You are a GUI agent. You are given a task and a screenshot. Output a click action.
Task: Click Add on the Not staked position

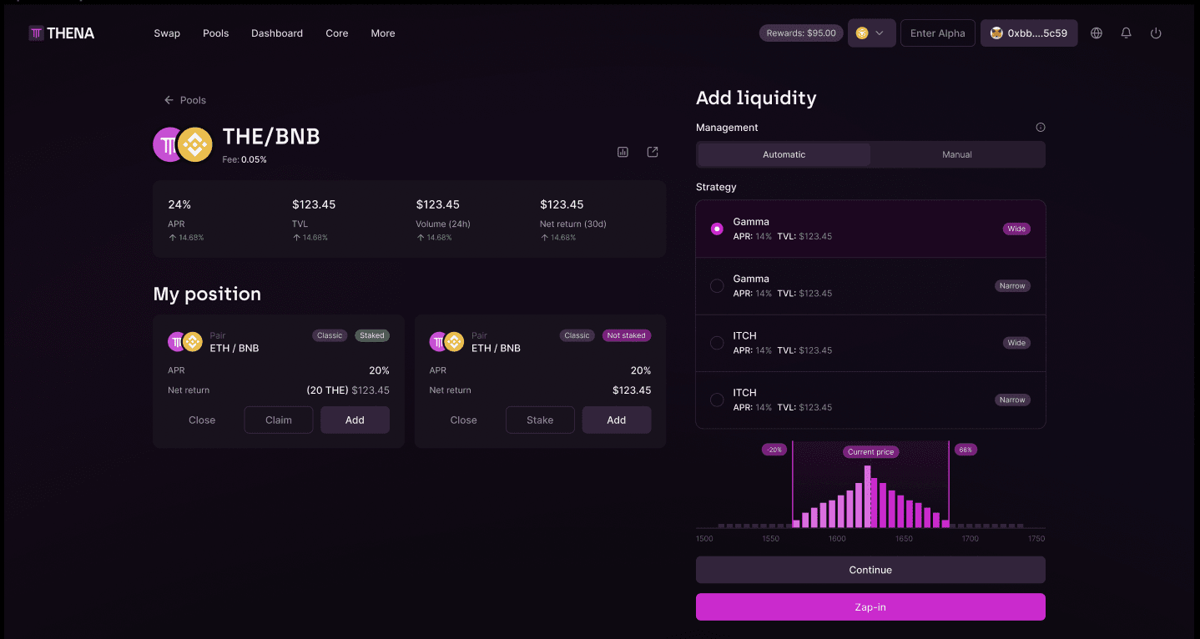point(617,420)
